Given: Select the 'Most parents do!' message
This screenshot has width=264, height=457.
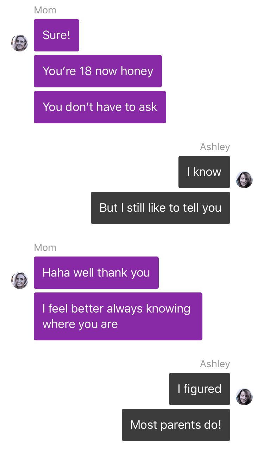Looking at the screenshot, I should point(176,425).
